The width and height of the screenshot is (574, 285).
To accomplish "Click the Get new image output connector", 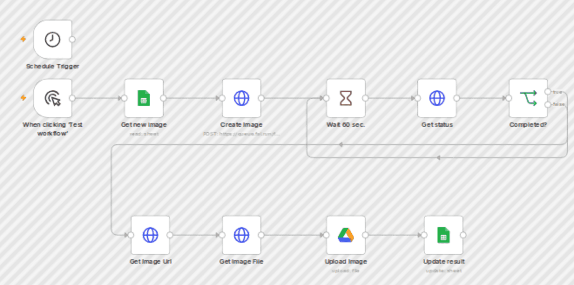I will click(163, 98).
